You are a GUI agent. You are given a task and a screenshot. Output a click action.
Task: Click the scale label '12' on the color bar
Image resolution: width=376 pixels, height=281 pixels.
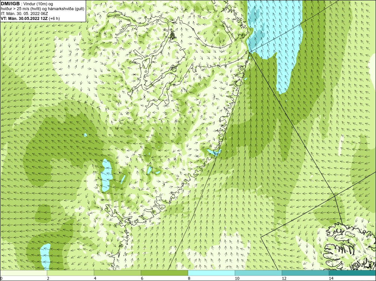(x=284, y=278)
